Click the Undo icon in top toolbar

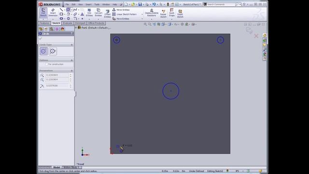tap(154, 4)
